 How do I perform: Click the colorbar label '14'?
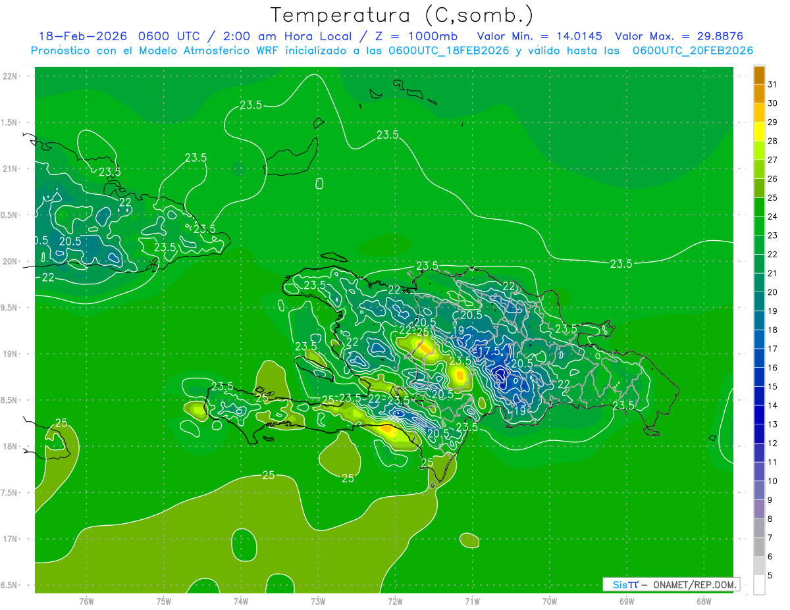772,405
